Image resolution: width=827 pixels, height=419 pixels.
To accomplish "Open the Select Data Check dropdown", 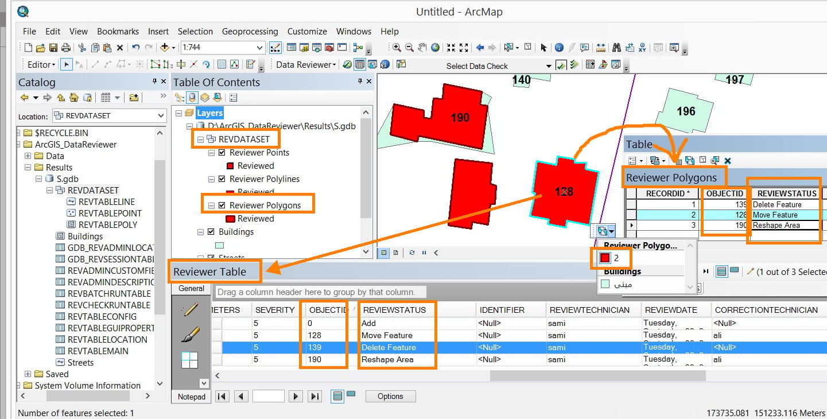I will [x=548, y=66].
